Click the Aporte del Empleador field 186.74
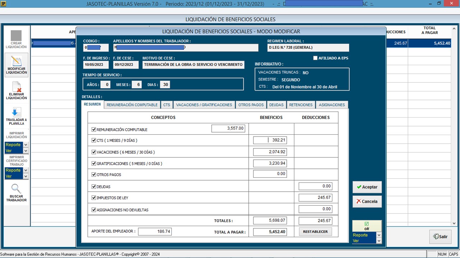This screenshot has width=460, height=258. 155,231
